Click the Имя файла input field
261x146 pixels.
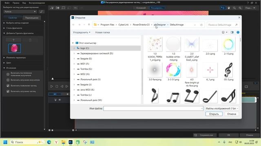click(x=153, y=108)
